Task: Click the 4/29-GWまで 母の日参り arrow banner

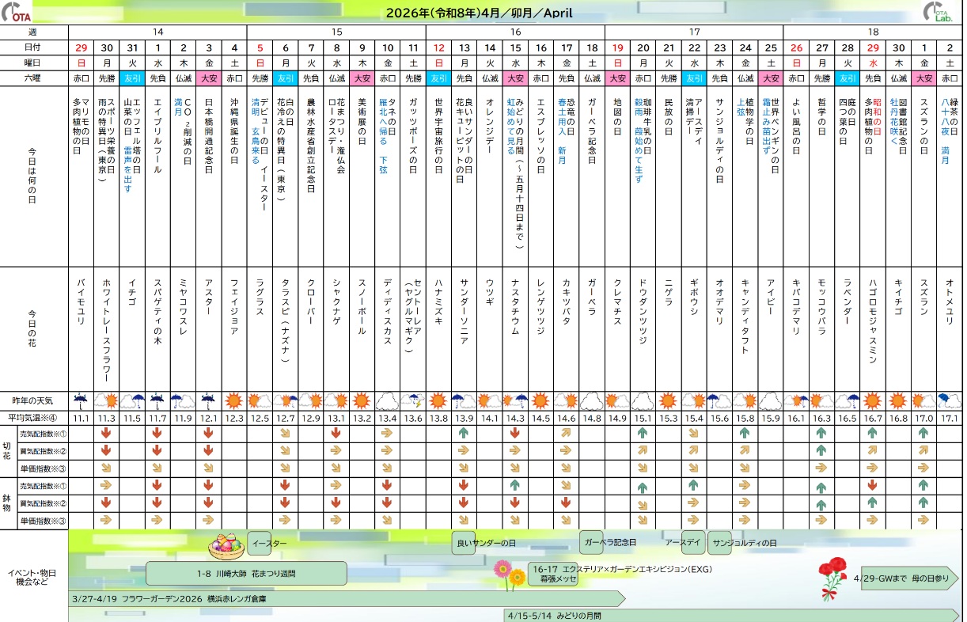Action: pos(904,578)
